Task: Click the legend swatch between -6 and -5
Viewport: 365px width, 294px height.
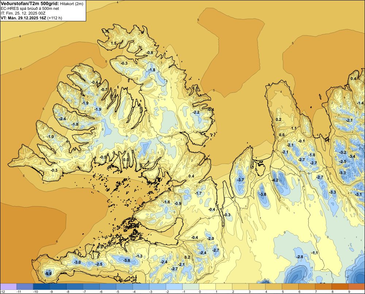Action: pyautogui.click(x=108, y=287)
